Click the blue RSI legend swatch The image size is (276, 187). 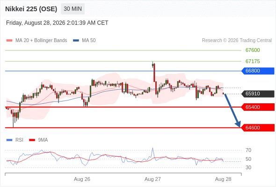point(9,140)
